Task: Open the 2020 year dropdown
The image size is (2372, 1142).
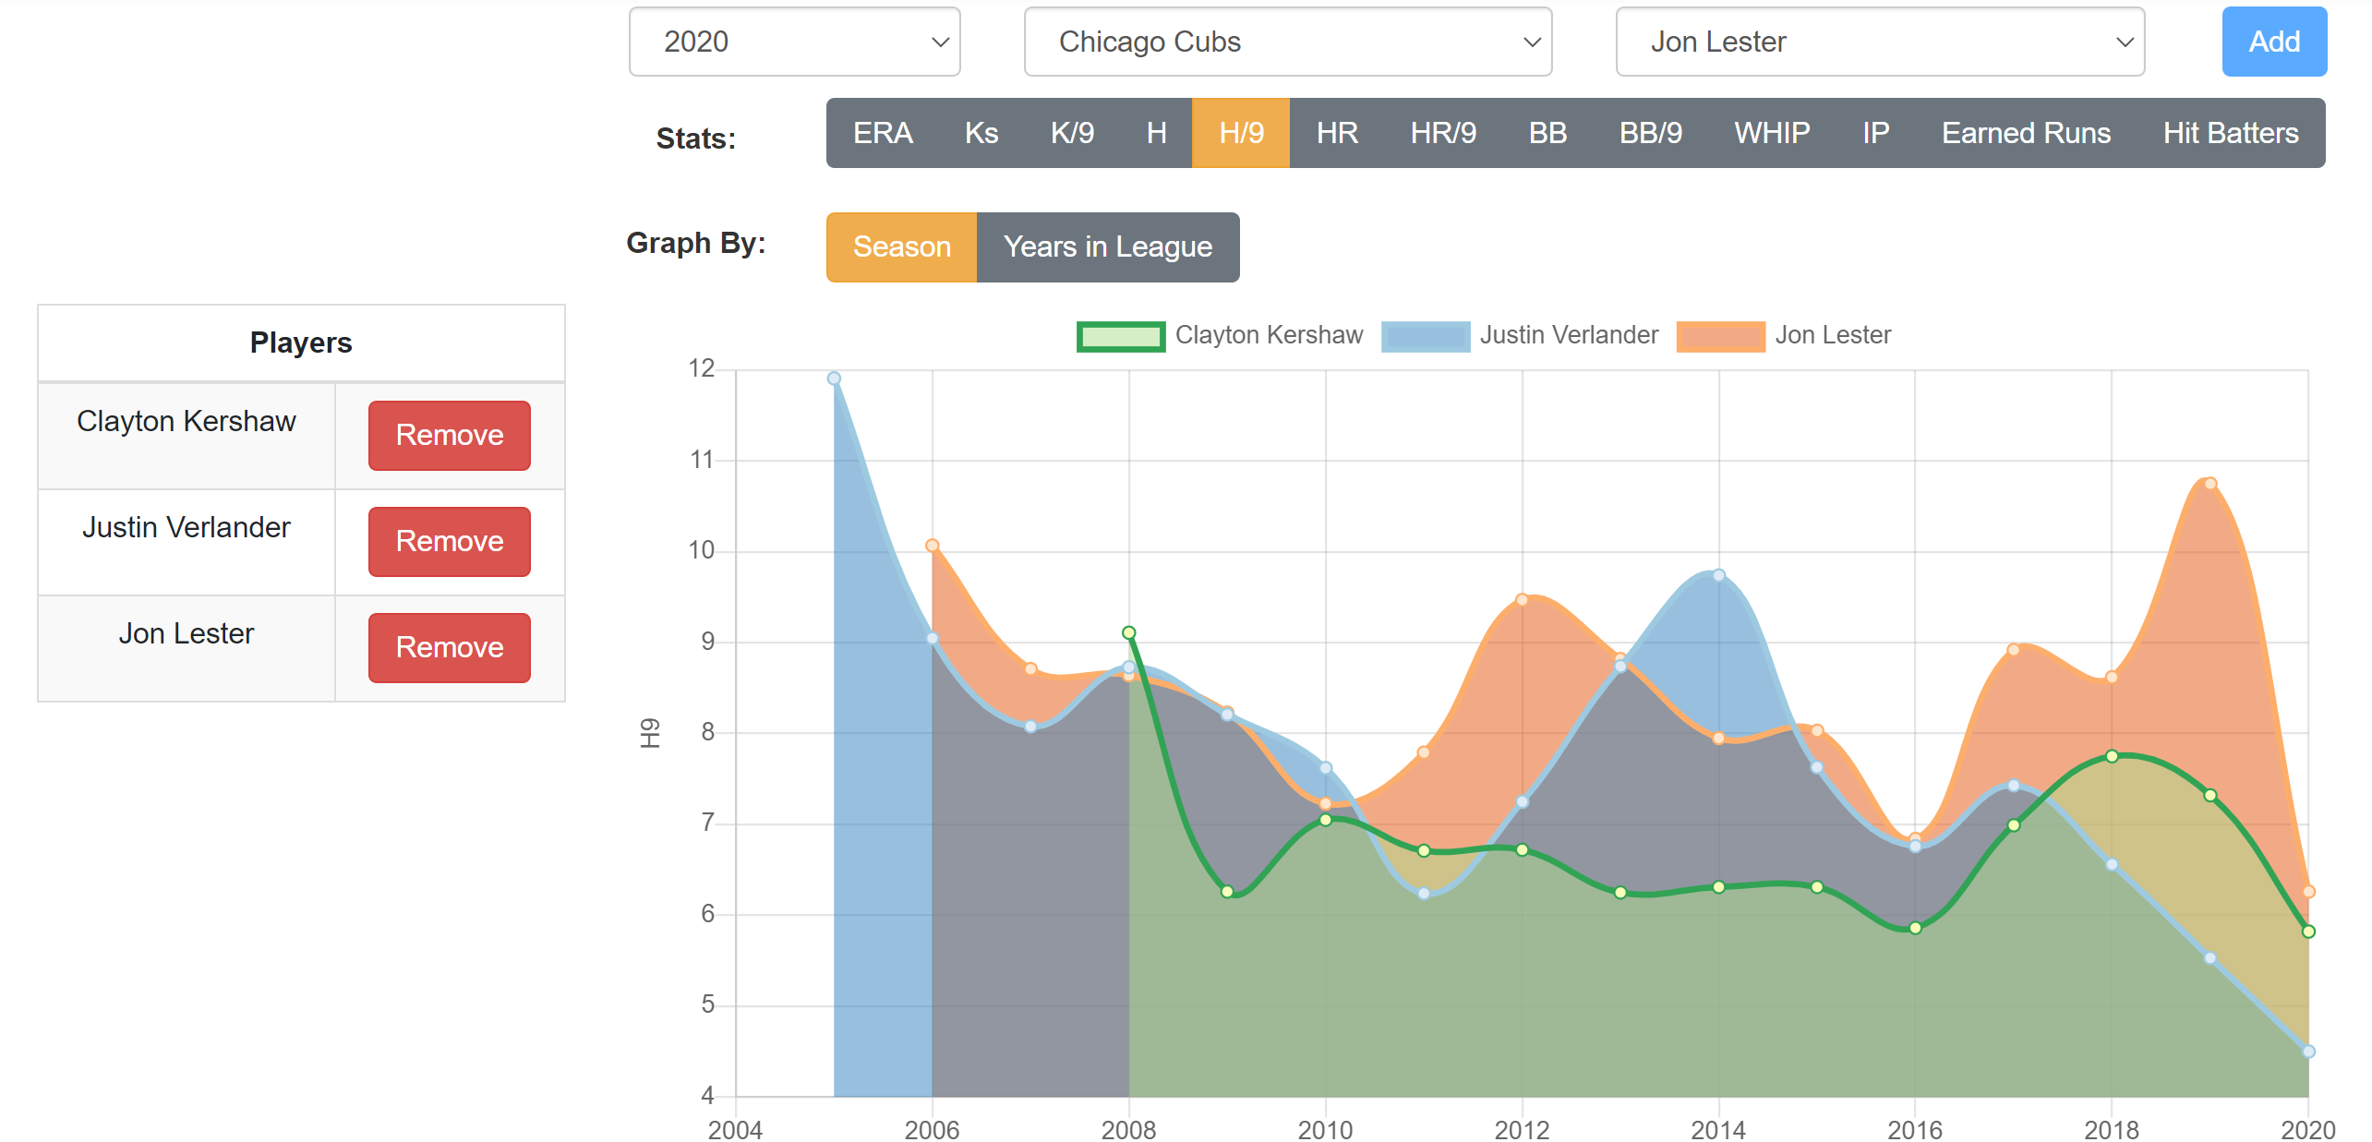Action: (x=794, y=42)
